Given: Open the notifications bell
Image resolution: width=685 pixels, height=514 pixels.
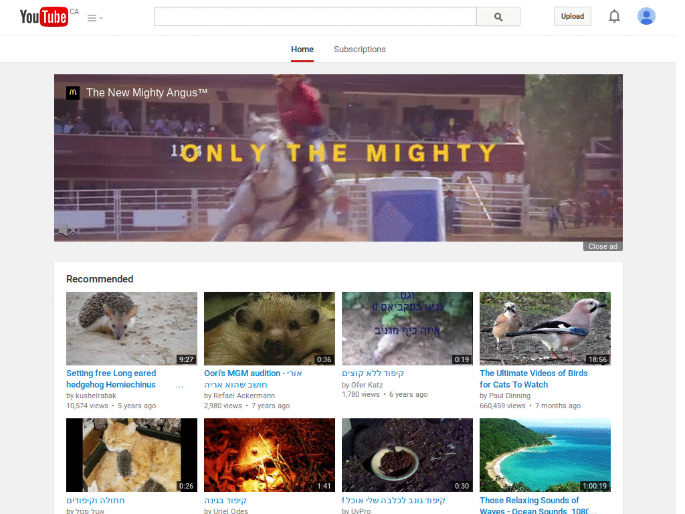Looking at the screenshot, I should click(614, 17).
